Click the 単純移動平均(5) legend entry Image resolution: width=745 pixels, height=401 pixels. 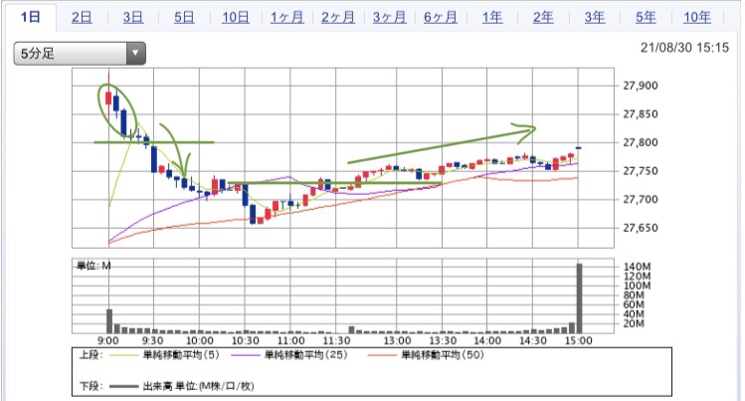[x=181, y=355]
